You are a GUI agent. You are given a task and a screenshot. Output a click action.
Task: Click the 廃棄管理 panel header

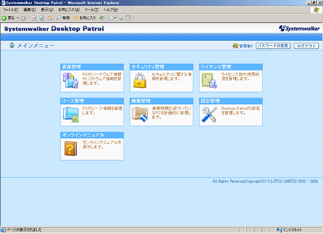pos(162,101)
